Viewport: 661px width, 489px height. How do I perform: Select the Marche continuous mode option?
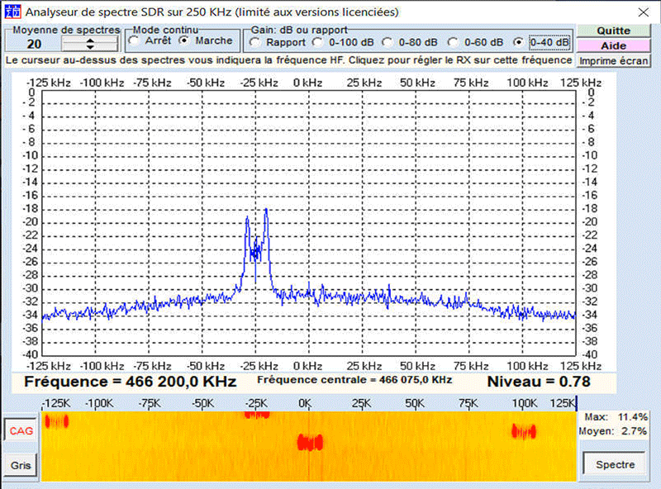206,41
